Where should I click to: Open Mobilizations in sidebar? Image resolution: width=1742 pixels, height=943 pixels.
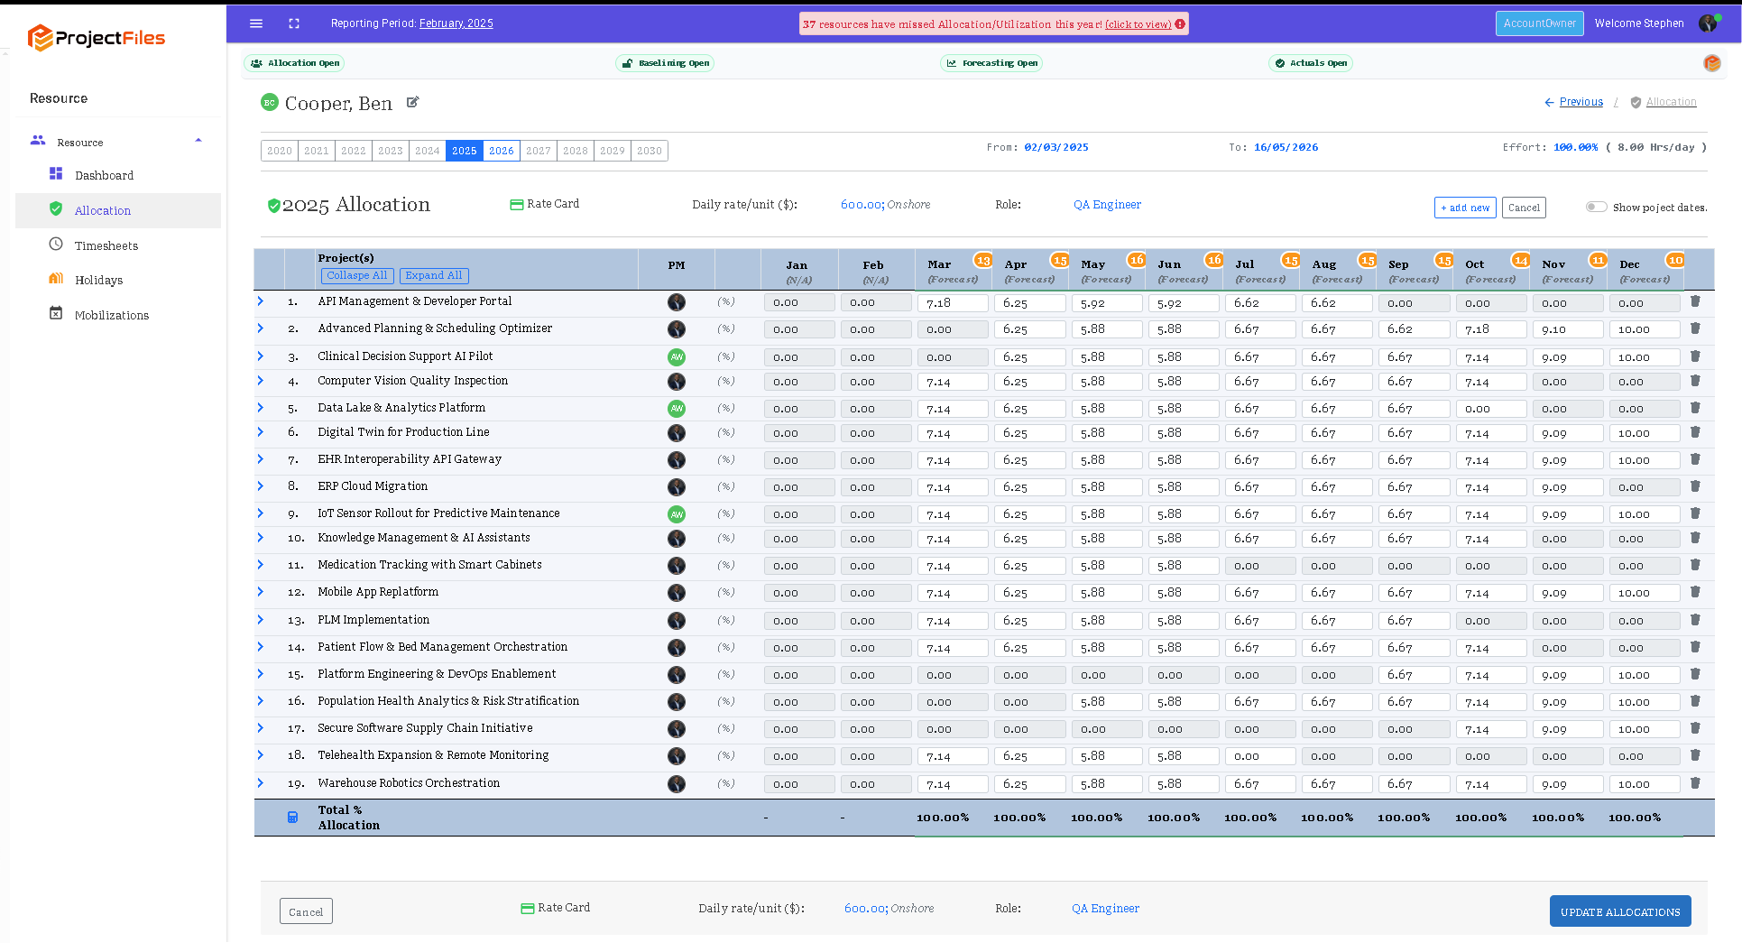pyautogui.click(x=112, y=315)
